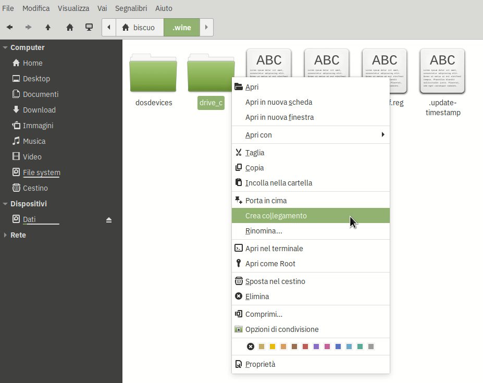The height and width of the screenshot is (383, 483).
Task: Choose Elimina in the context menu
Action: pyautogui.click(x=311, y=296)
